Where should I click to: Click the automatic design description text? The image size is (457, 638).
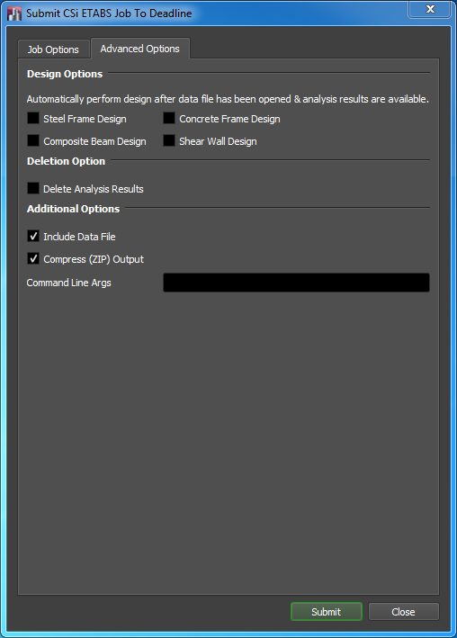(228, 99)
